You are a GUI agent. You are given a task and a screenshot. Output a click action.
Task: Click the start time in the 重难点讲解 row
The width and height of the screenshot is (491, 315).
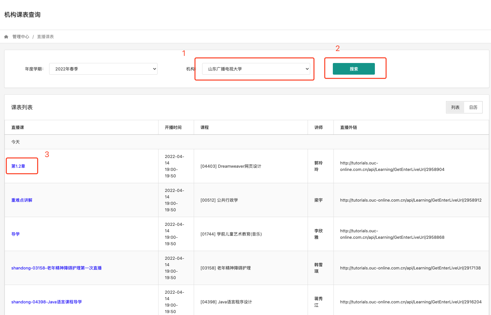[174, 200]
